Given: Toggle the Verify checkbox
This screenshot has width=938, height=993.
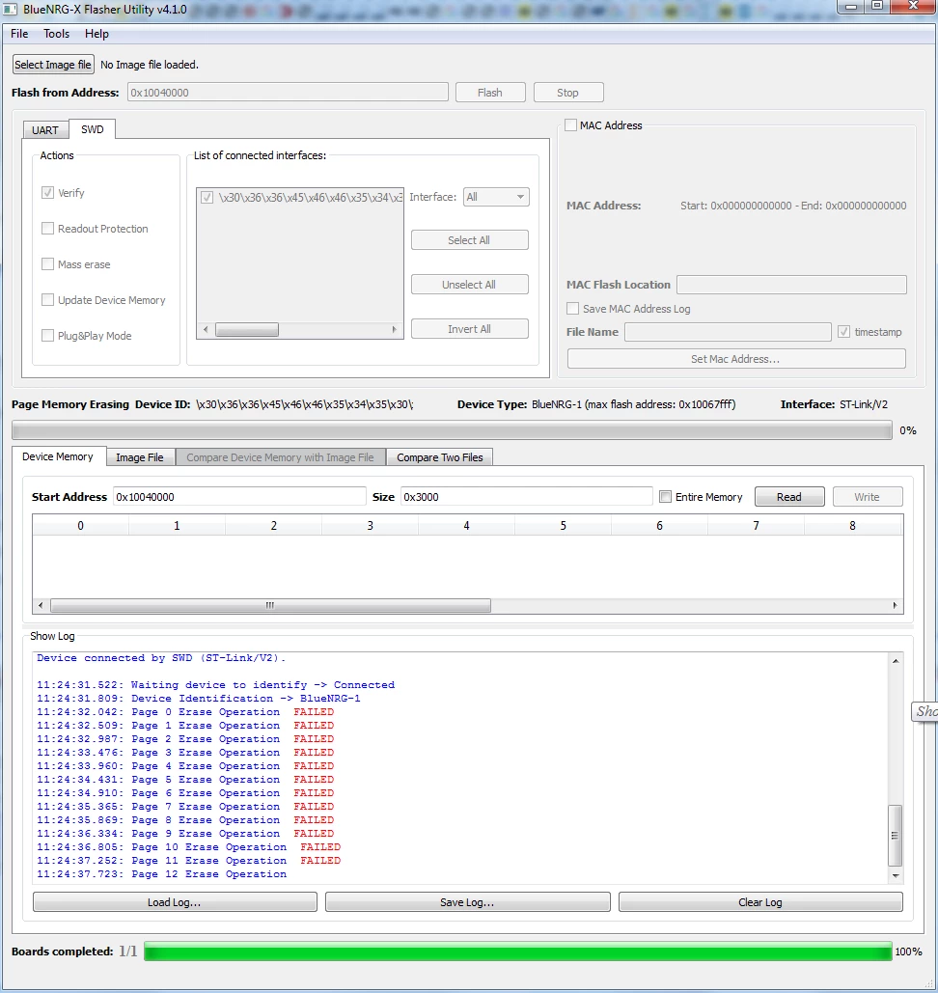Looking at the screenshot, I should click(x=47, y=193).
